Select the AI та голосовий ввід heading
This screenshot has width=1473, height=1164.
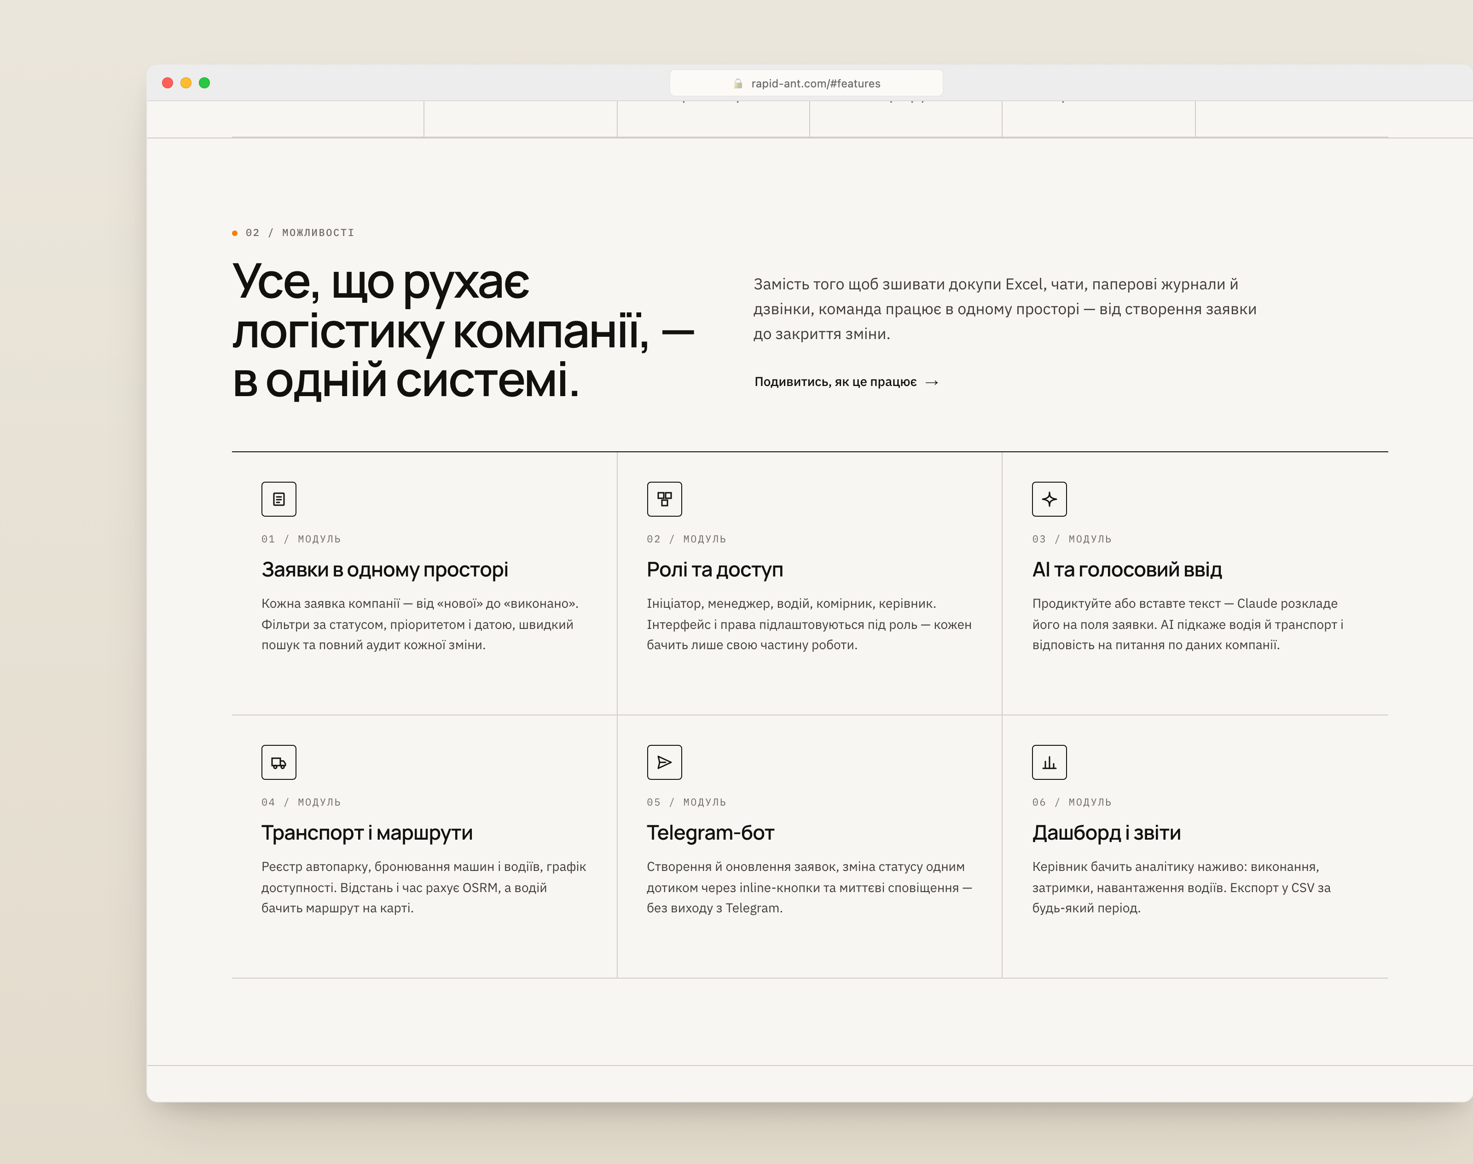(x=1126, y=569)
